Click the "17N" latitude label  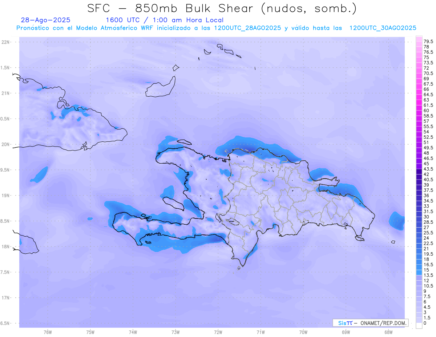[5, 298]
